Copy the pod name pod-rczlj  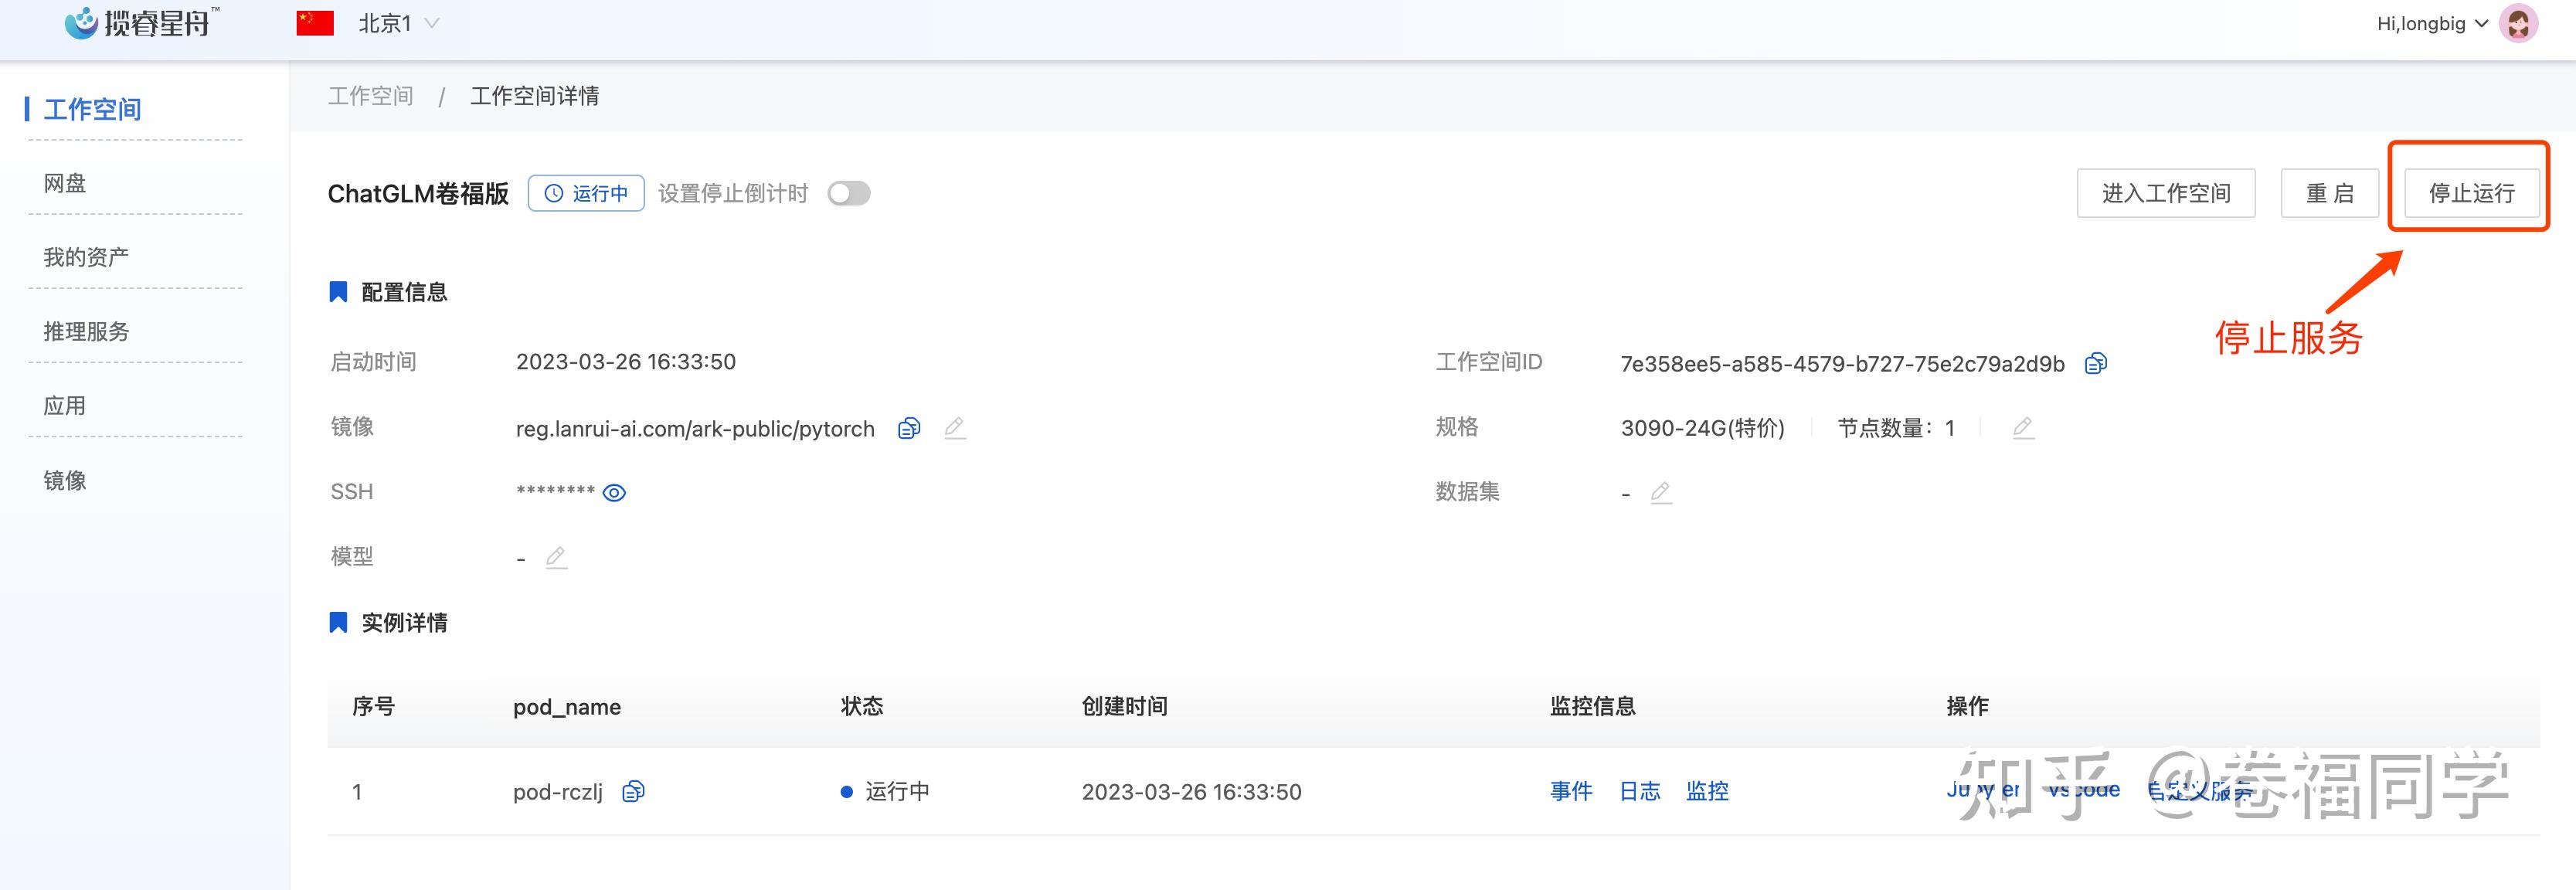pyautogui.click(x=633, y=792)
